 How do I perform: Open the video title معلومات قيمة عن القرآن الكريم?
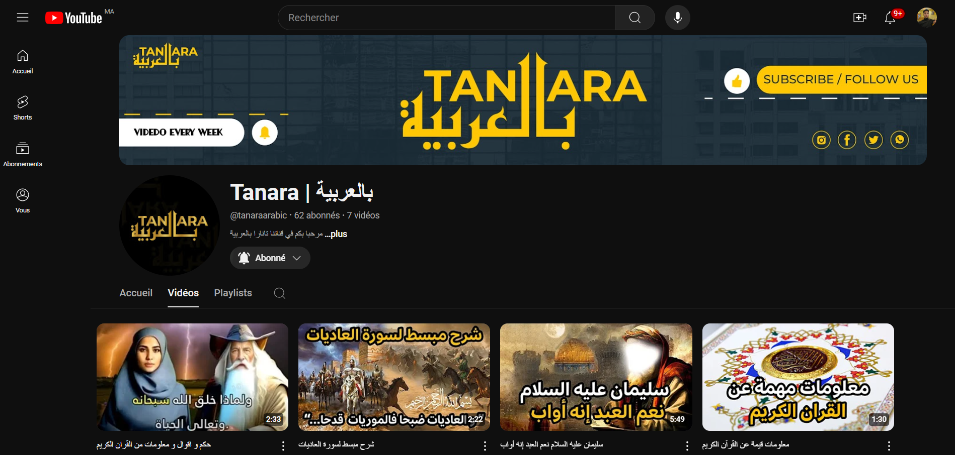tap(746, 444)
